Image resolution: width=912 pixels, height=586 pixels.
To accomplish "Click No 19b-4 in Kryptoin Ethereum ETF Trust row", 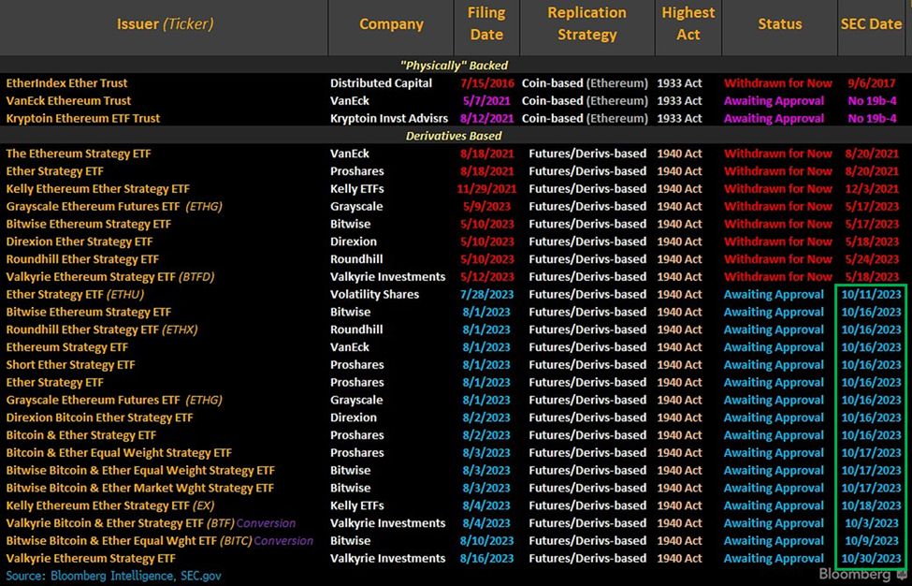I will point(871,118).
